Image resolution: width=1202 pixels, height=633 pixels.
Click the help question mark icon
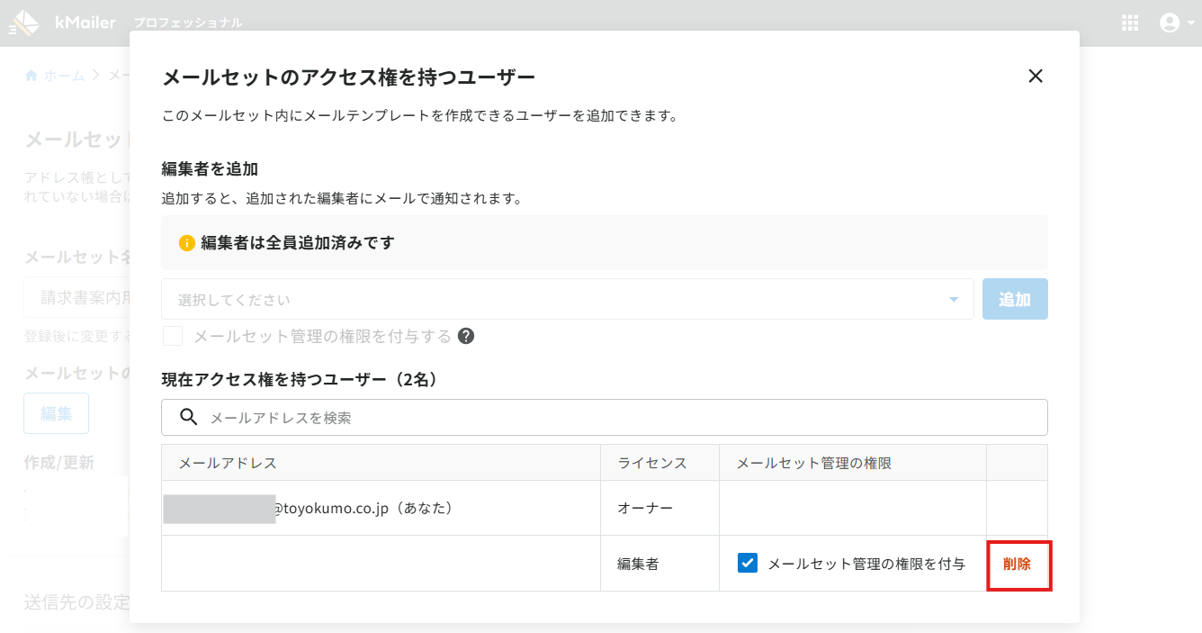point(466,336)
